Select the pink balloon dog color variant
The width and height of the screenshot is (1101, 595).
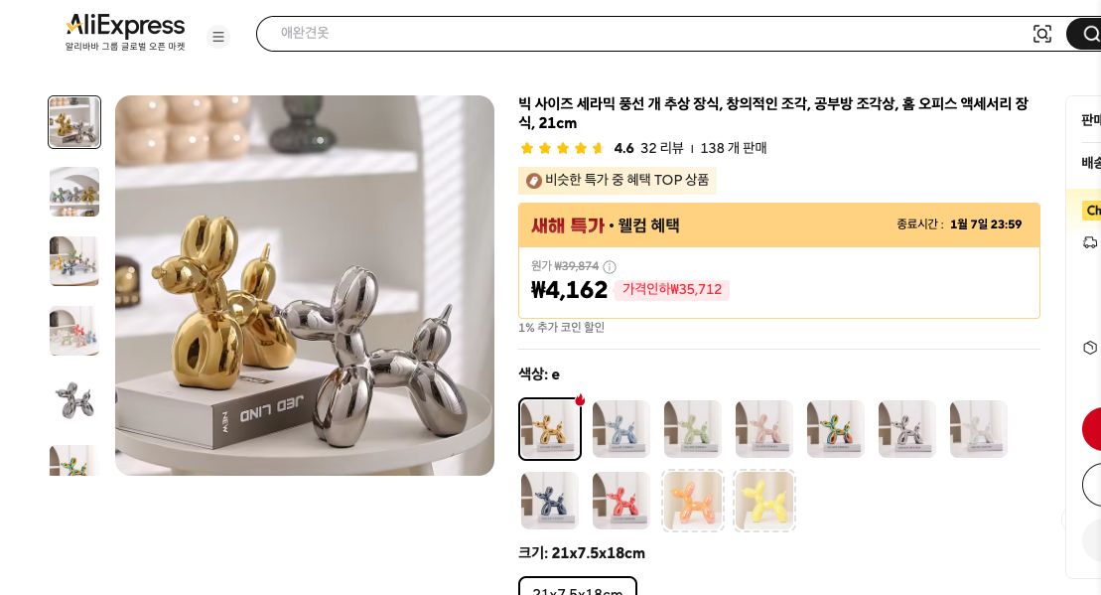coord(763,428)
